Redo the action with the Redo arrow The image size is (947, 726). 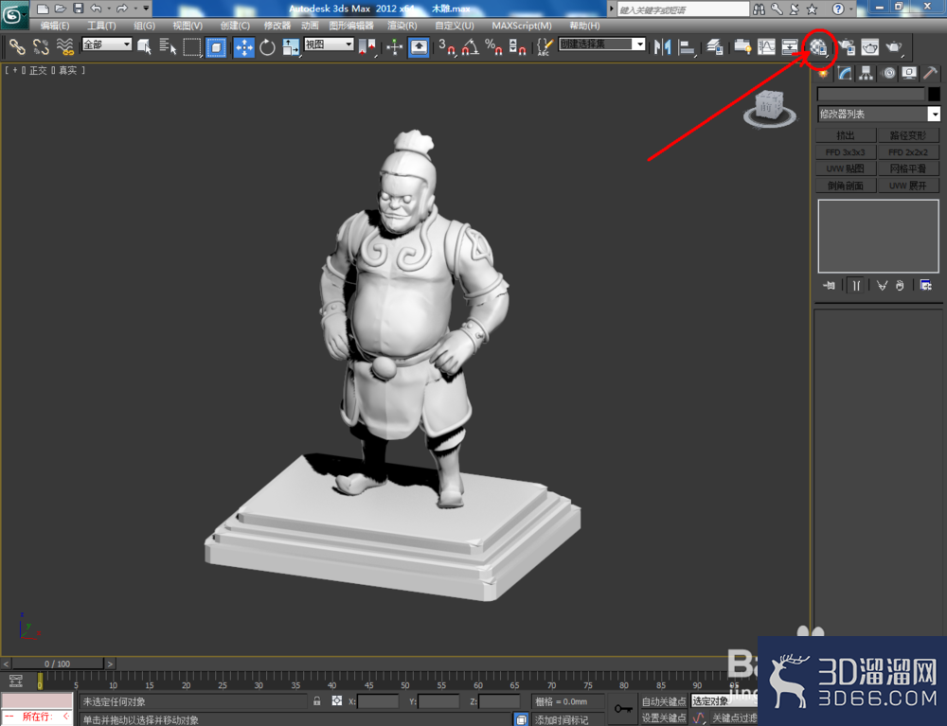[122, 9]
